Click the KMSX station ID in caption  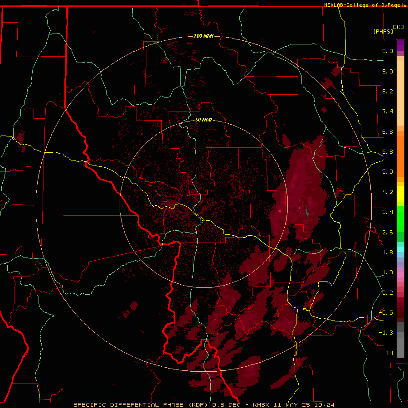coord(261,405)
